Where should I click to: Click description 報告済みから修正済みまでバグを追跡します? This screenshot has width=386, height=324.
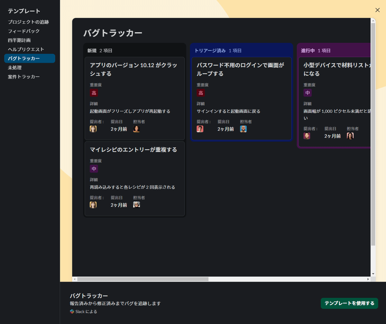tap(115, 303)
